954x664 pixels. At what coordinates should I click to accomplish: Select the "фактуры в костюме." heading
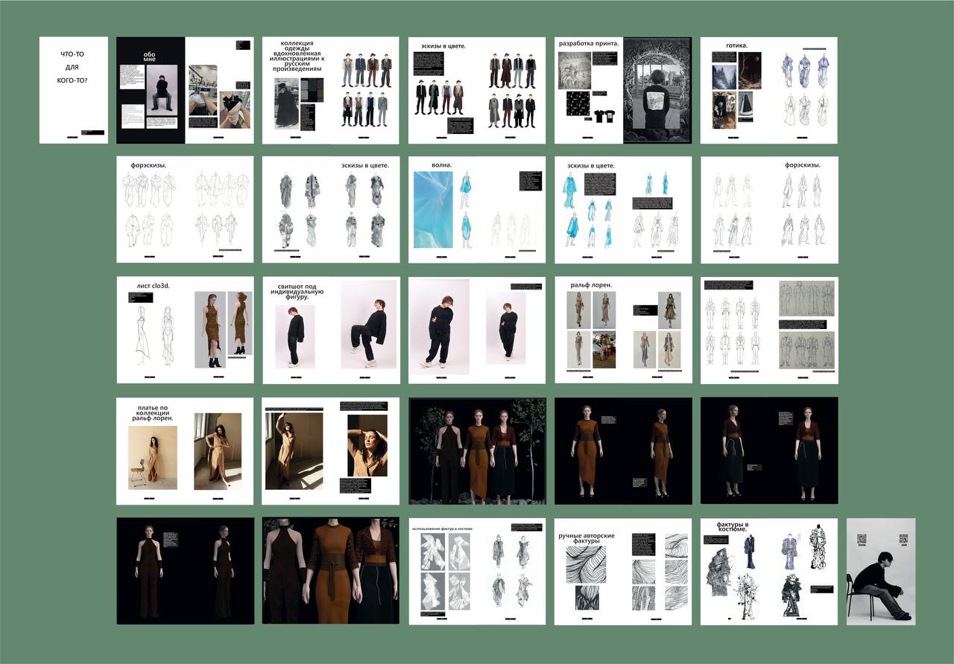click(733, 526)
